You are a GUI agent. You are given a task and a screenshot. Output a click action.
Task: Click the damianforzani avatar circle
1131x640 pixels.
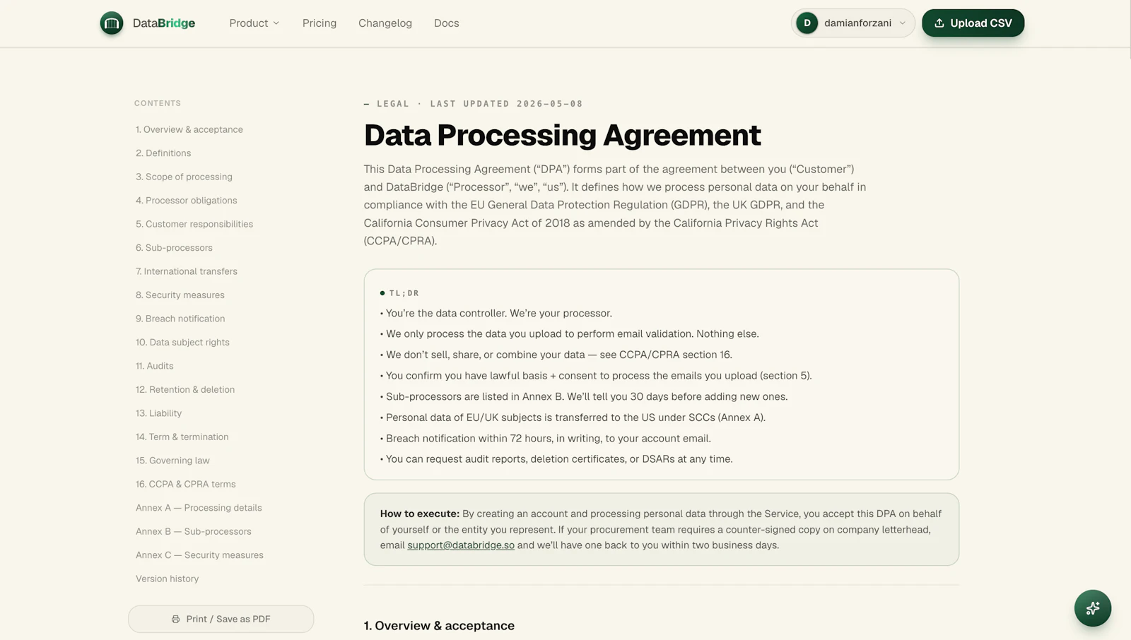tap(807, 23)
